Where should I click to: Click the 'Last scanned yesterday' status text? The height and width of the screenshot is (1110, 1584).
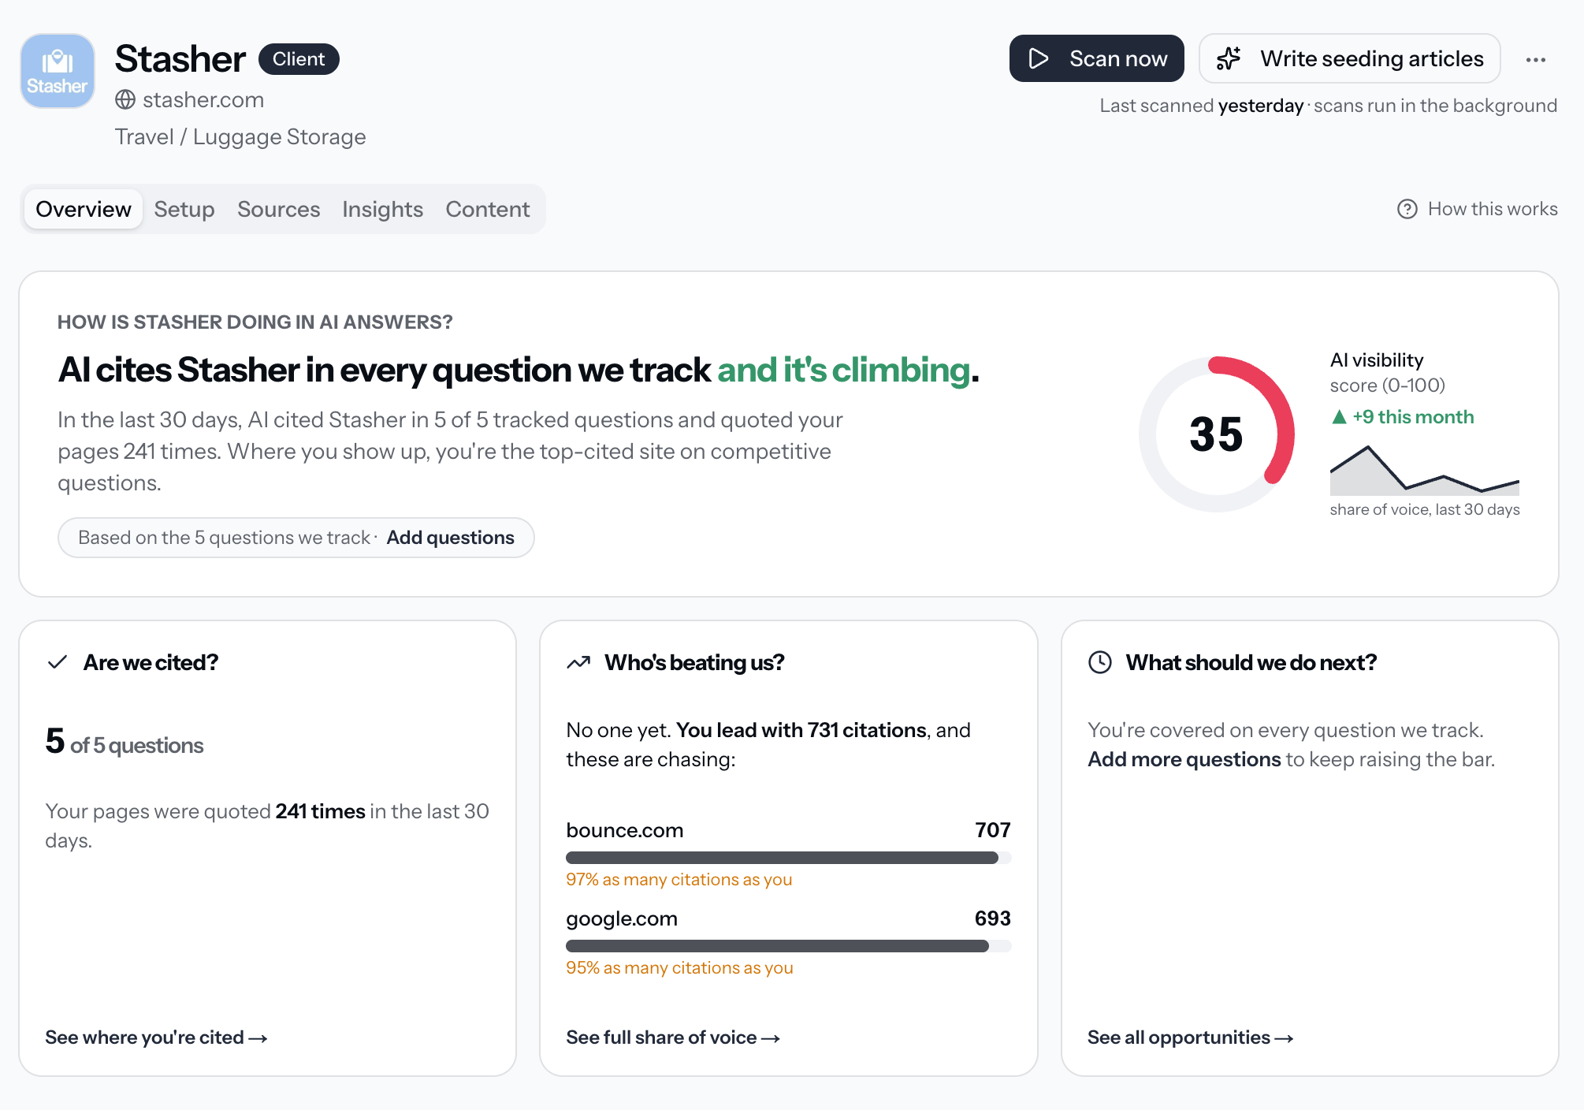coord(1202,106)
